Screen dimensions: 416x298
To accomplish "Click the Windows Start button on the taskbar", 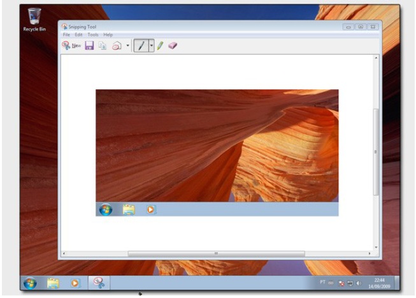I will [30, 283].
